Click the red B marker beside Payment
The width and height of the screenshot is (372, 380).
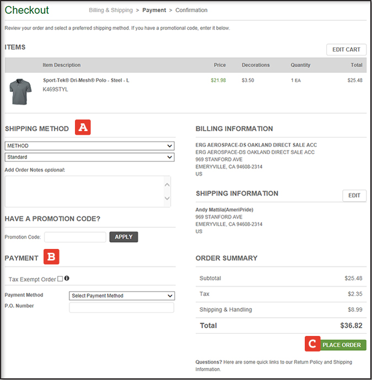click(51, 257)
